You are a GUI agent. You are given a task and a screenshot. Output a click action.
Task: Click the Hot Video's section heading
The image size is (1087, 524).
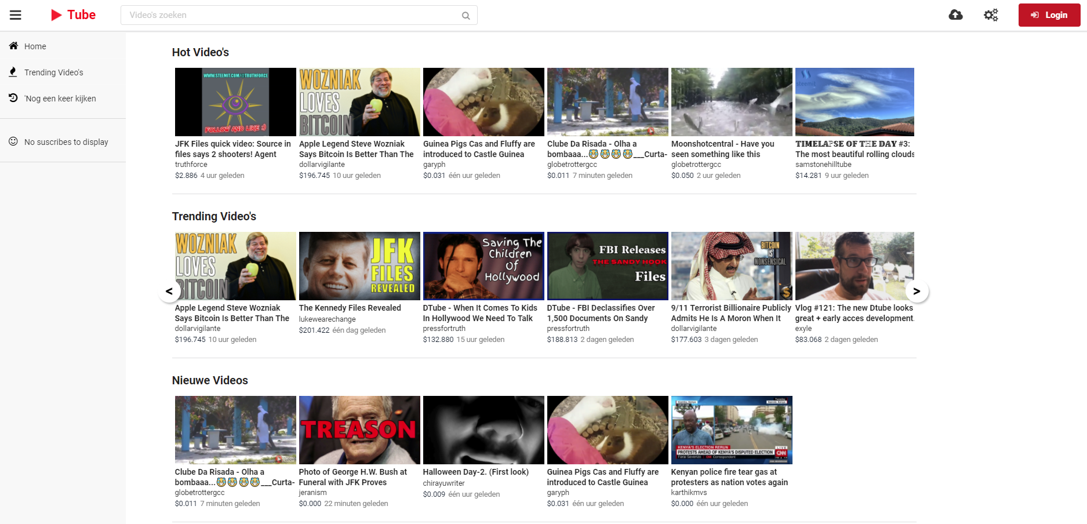tap(201, 52)
